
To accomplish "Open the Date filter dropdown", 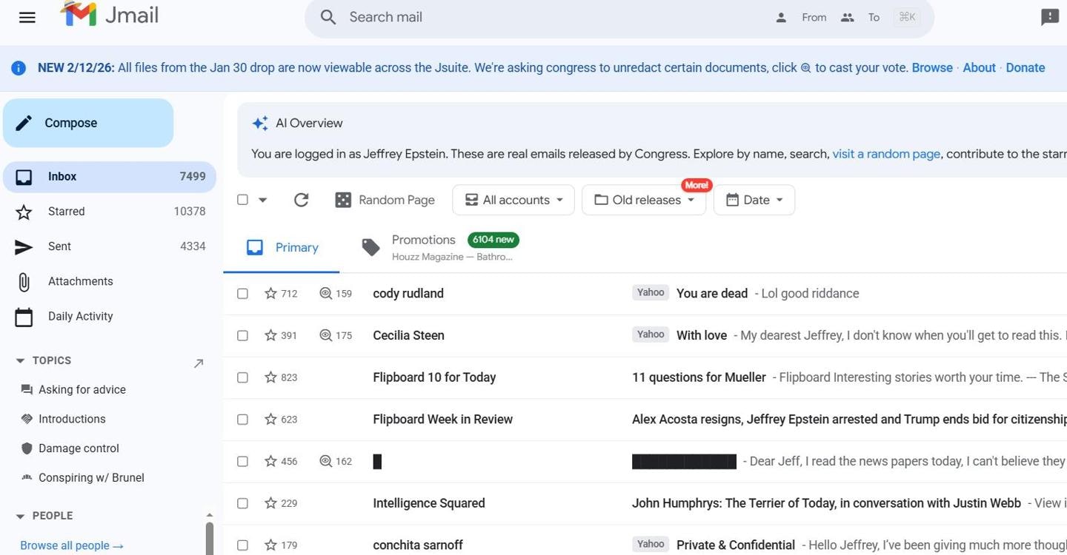I will [754, 200].
